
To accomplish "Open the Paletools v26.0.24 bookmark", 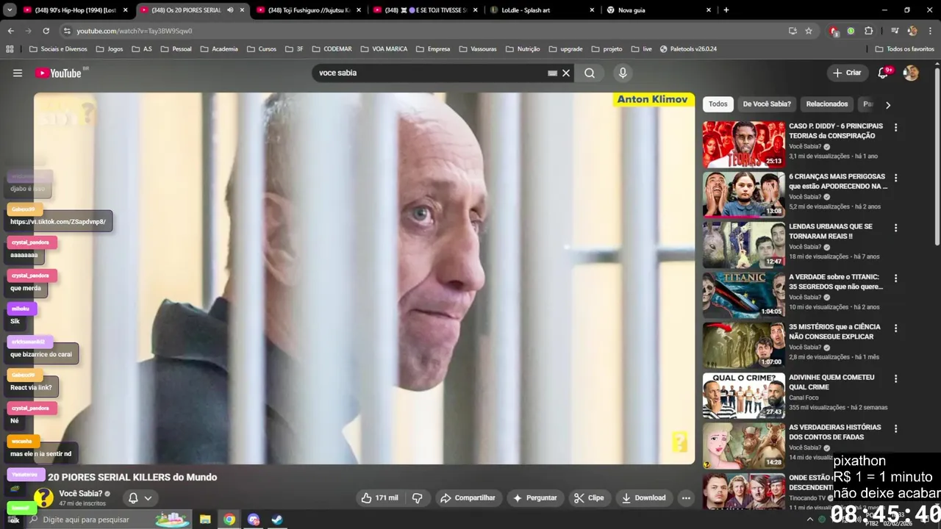I will pyautogui.click(x=688, y=49).
